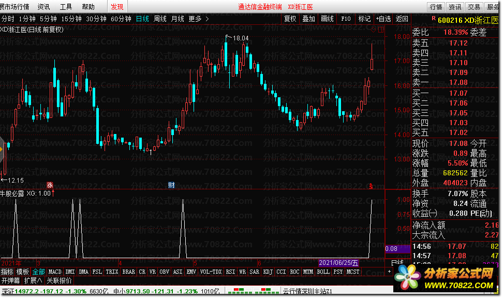Click the 交易 trade button
The height and width of the screenshot is (298, 503).
click(474, 7)
